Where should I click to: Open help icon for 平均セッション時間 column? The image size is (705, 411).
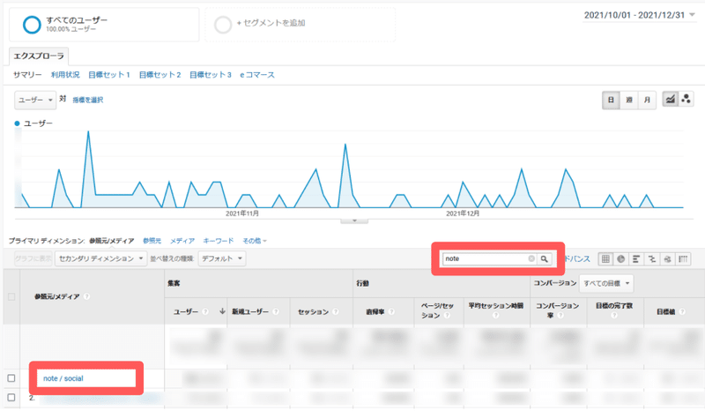pos(496,316)
